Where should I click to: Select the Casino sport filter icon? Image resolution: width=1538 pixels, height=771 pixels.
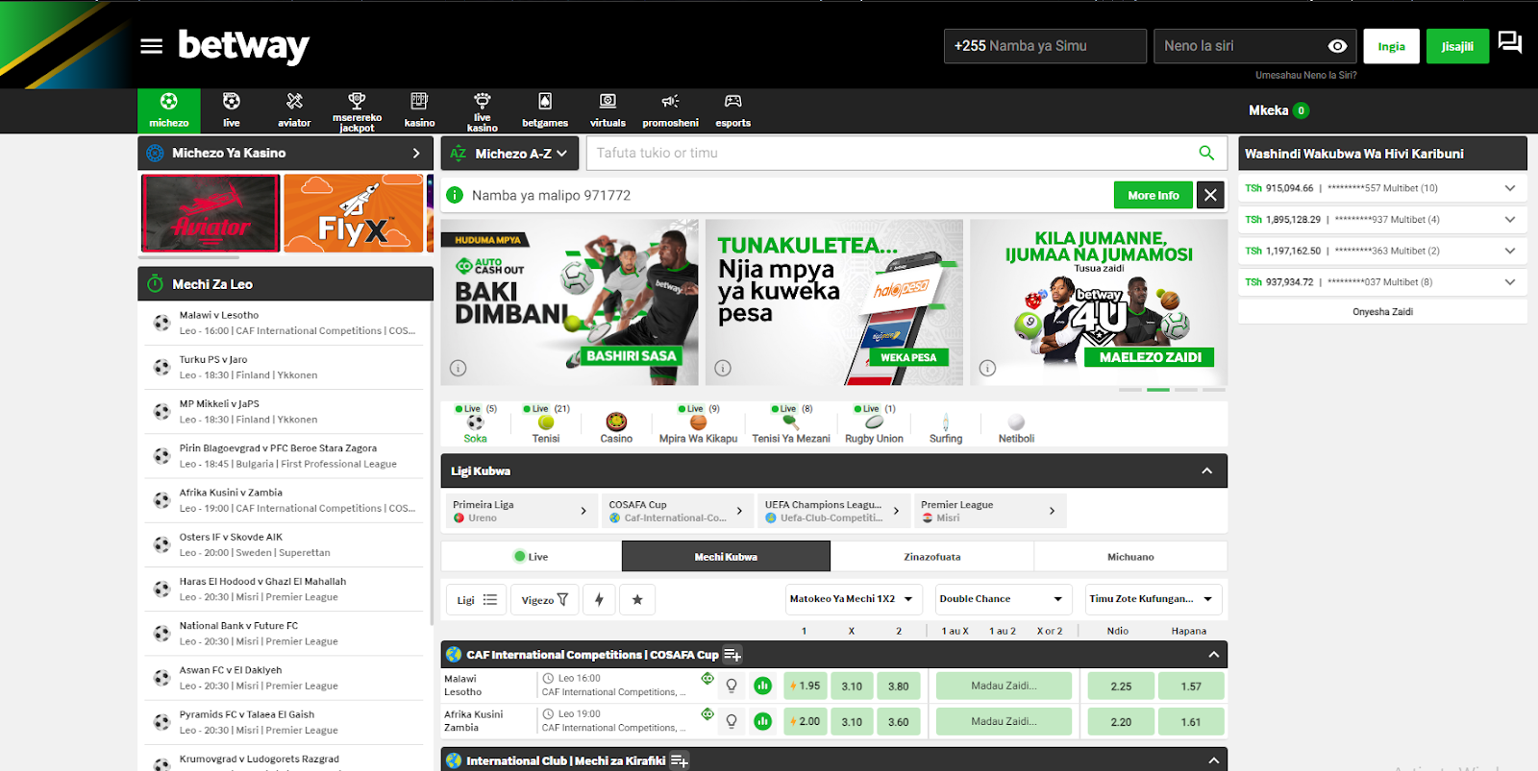coord(616,423)
